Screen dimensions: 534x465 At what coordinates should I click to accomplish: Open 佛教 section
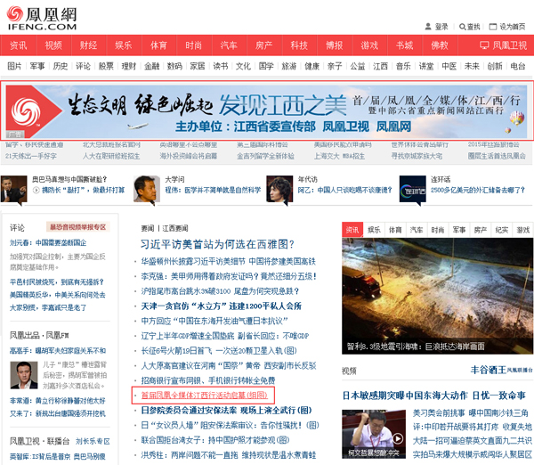coord(440,45)
